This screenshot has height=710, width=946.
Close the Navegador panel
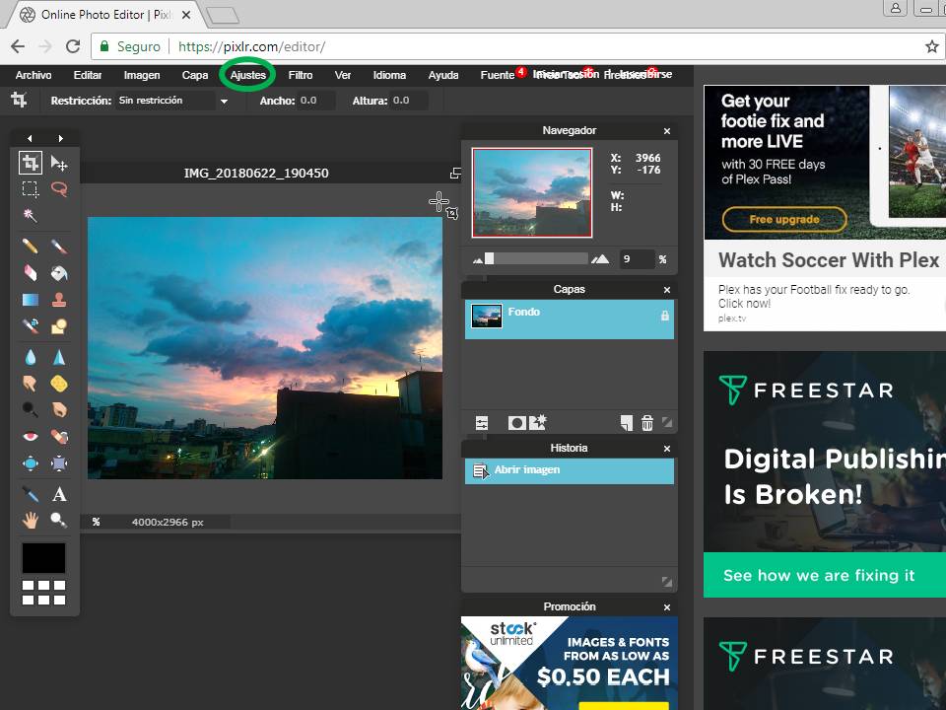(x=667, y=131)
